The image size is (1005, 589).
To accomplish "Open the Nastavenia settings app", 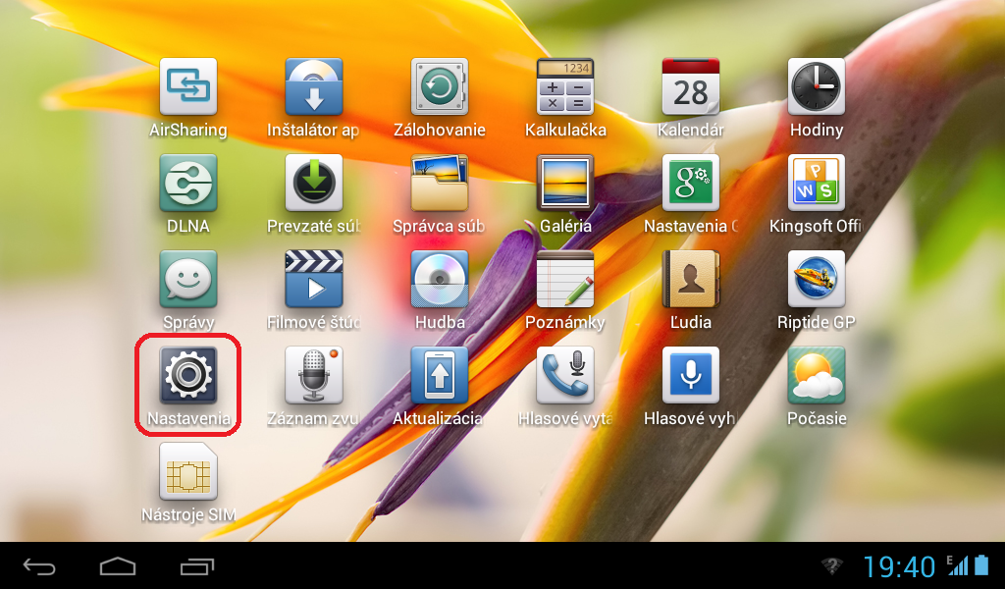I will pos(187,376).
